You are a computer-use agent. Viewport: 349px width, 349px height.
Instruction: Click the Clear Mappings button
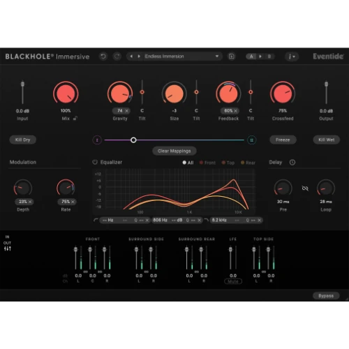(174, 151)
